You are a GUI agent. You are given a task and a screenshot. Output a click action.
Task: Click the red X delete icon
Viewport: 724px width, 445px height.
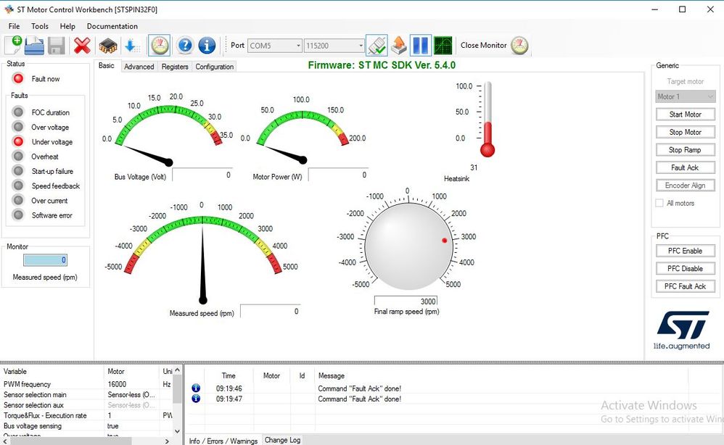(x=82, y=45)
